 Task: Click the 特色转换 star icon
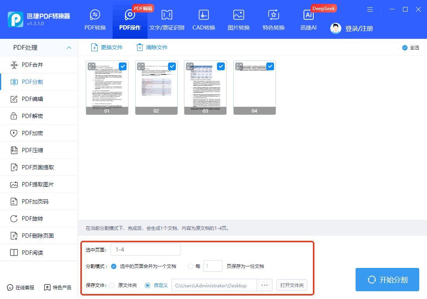(x=273, y=15)
